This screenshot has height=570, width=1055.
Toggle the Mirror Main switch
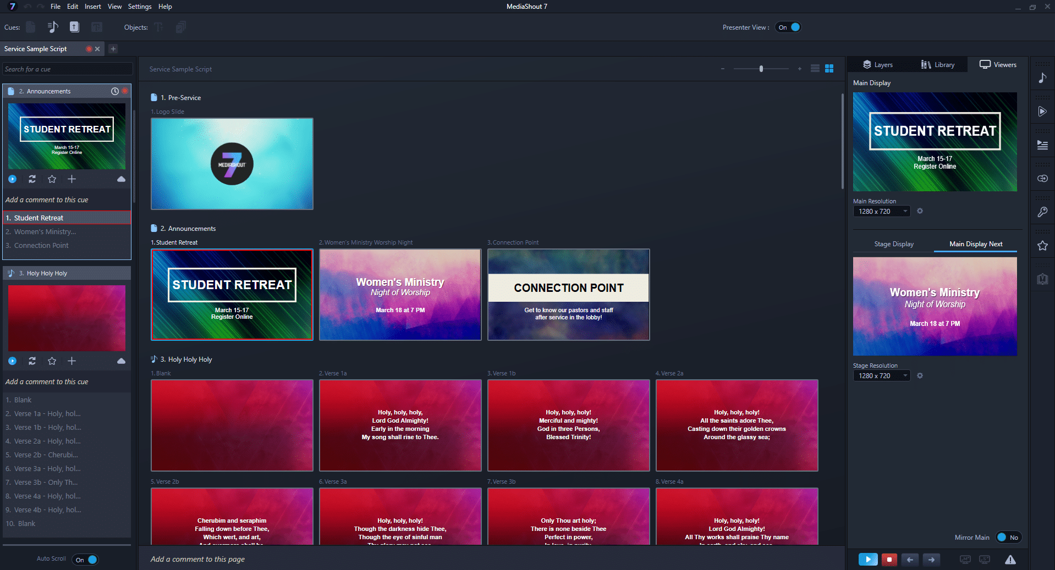pyautogui.click(x=1008, y=538)
